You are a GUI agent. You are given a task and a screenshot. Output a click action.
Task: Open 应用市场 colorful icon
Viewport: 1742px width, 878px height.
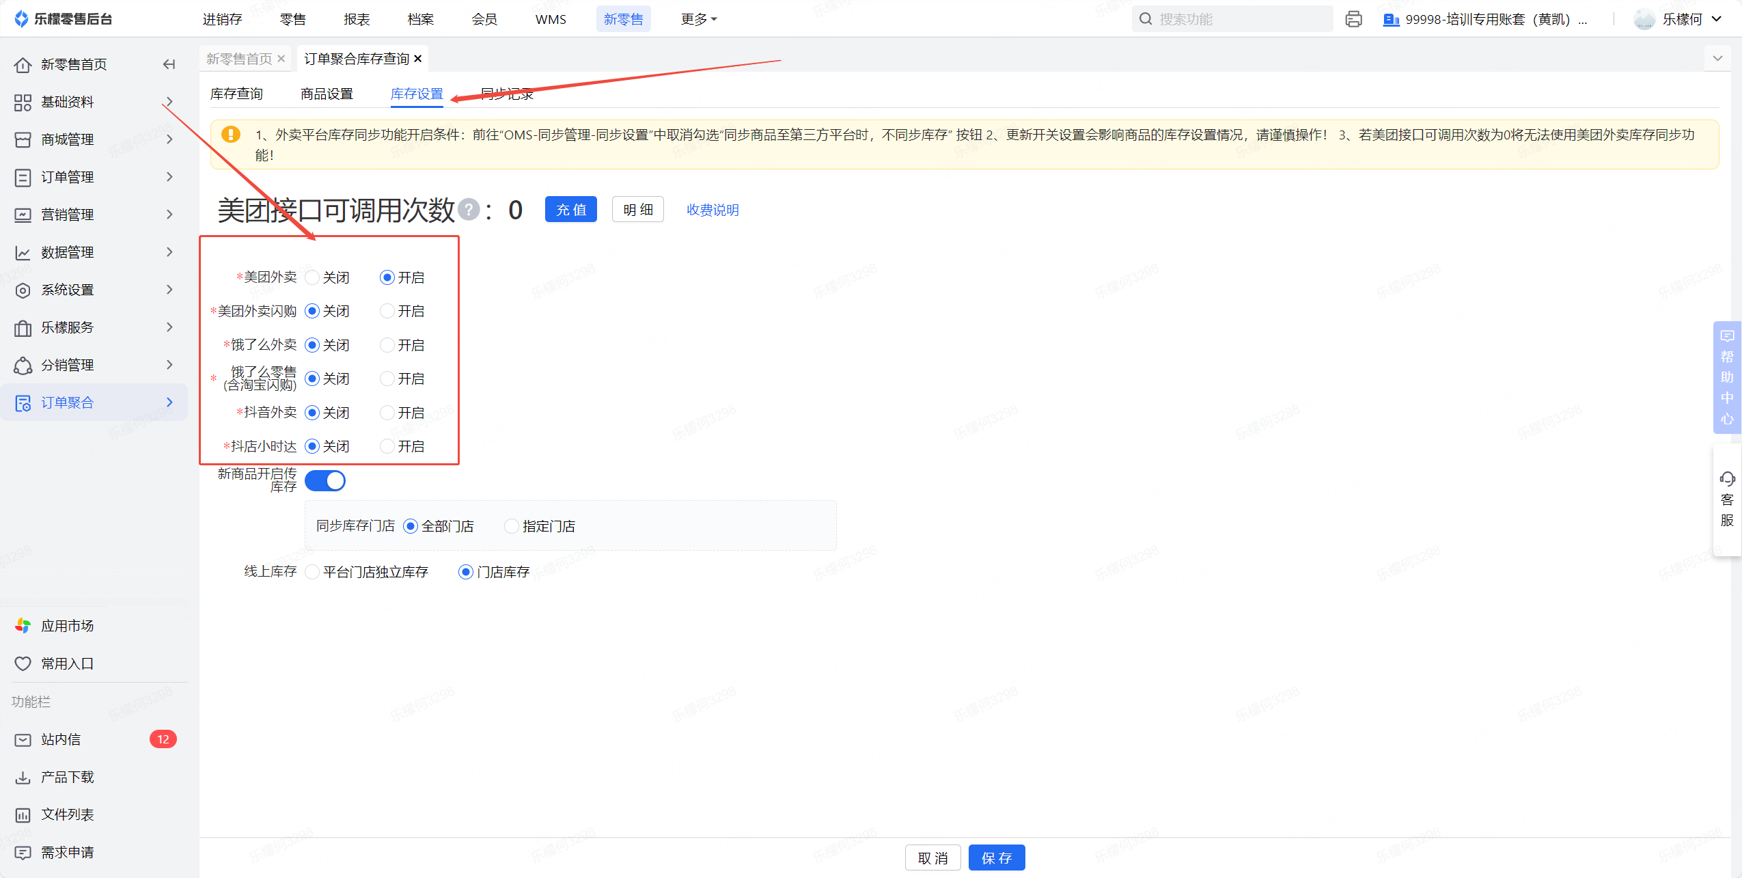23,626
